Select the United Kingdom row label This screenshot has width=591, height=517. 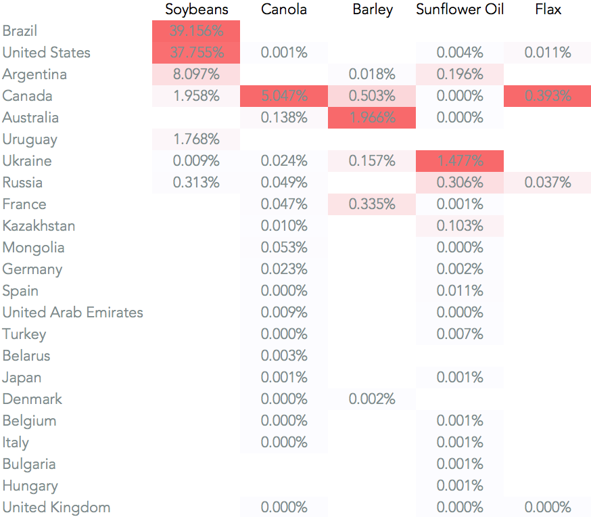coord(56,508)
